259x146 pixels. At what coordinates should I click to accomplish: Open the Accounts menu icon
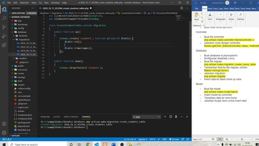4,124
